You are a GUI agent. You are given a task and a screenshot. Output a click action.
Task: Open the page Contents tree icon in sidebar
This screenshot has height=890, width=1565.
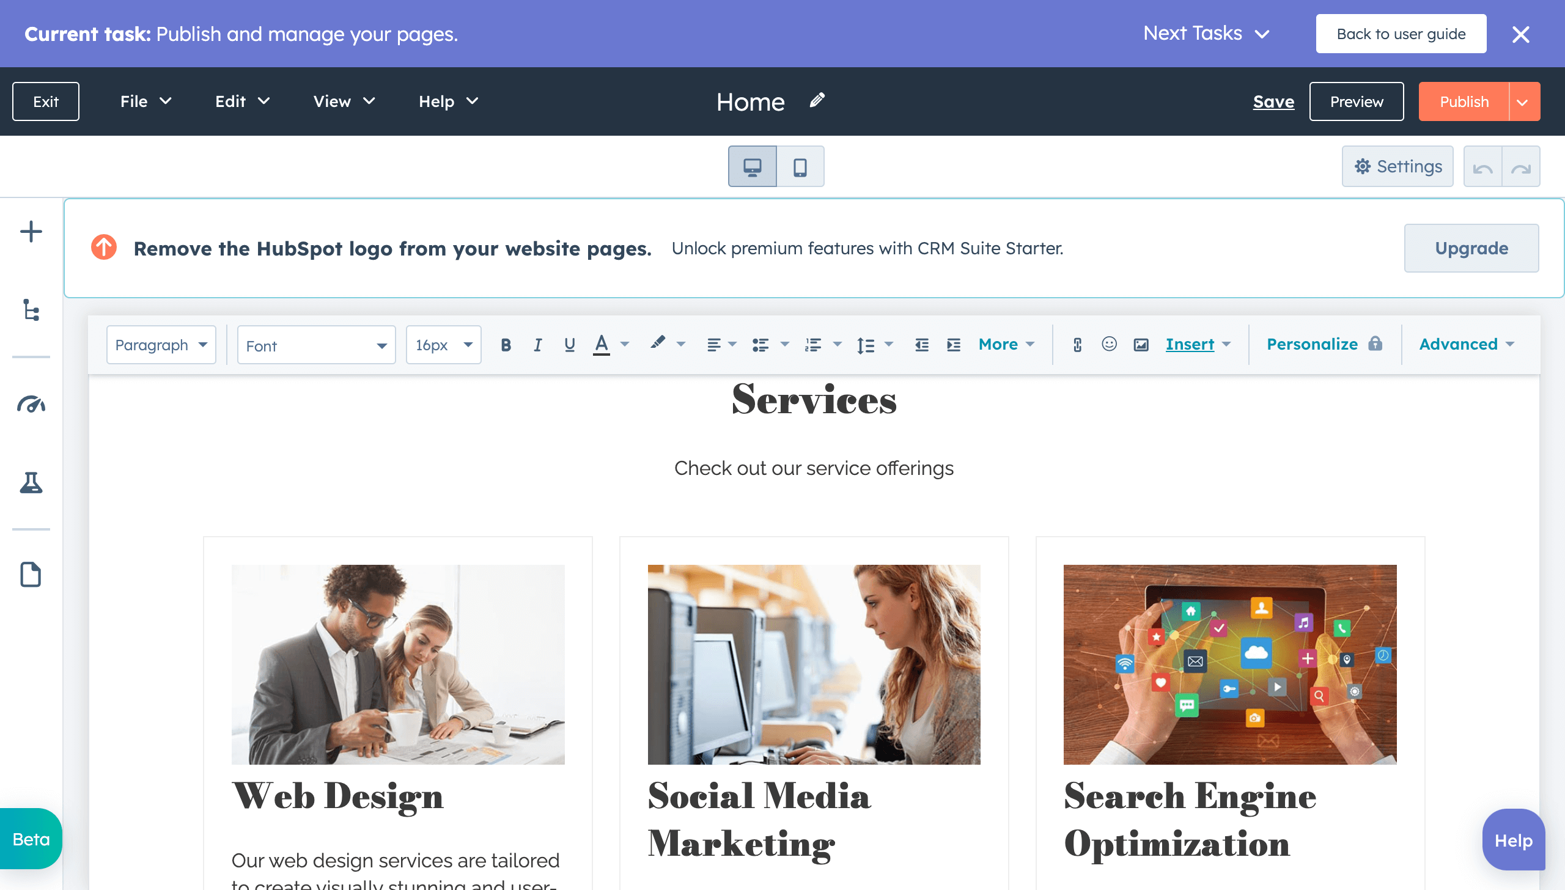pyautogui.click(x=30, y=311)
